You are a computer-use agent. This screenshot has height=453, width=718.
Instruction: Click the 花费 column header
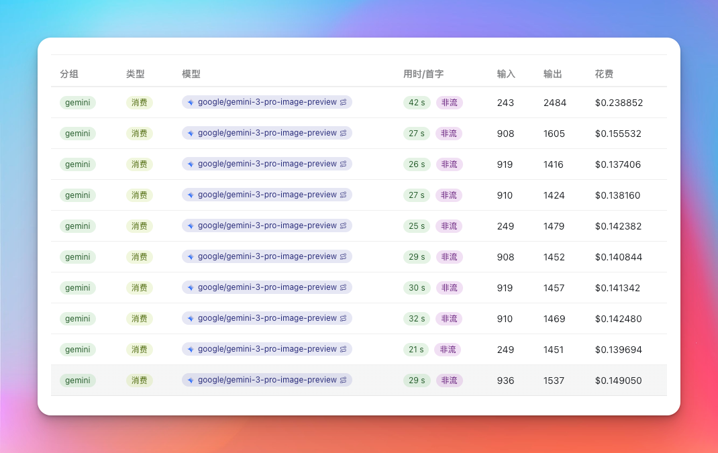point(604,74)
